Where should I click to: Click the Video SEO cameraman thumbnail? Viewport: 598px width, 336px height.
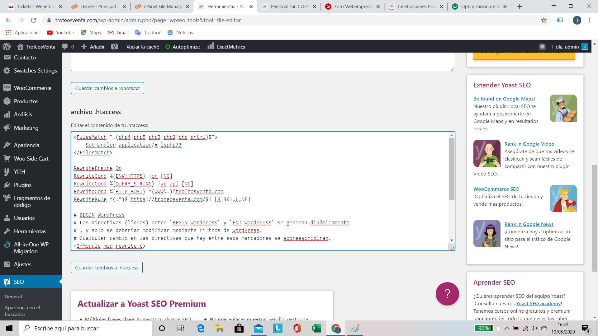click(x=487, y=153)
